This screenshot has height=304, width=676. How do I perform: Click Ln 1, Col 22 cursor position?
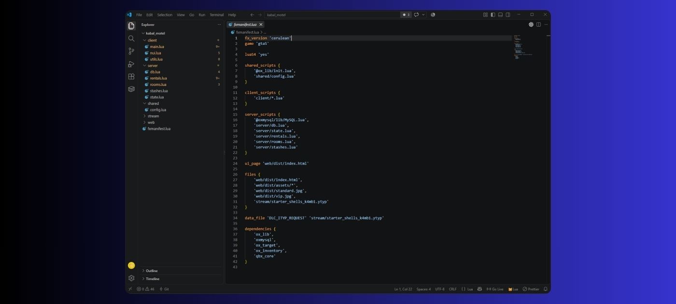pos(403,289)
